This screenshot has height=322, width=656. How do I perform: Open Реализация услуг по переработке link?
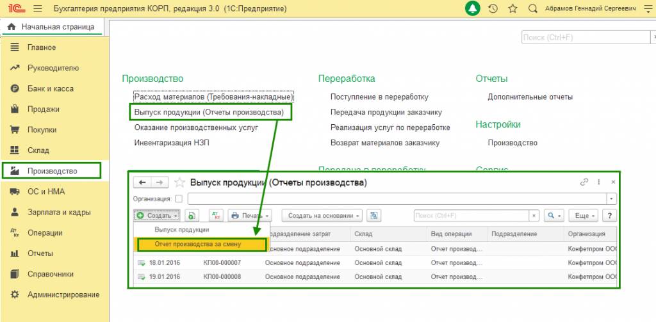click(x=390, y=127)
